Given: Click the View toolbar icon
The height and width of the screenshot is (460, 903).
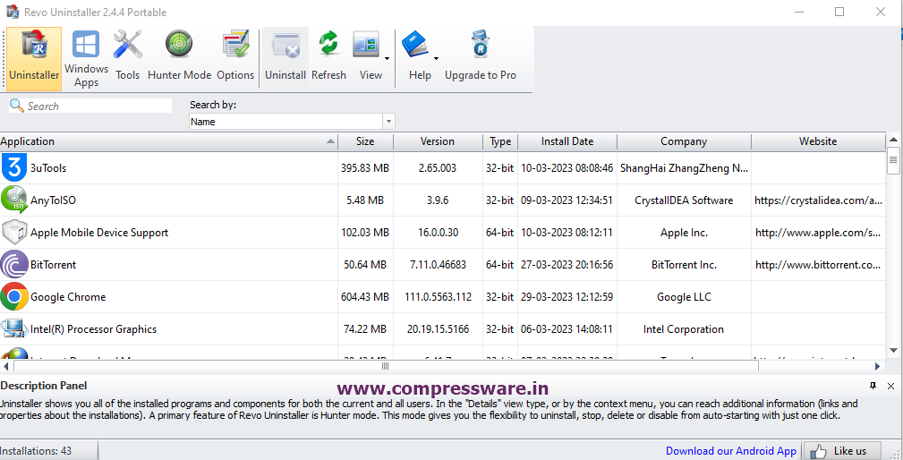Looking at the screenshot, I should (367, 45).
